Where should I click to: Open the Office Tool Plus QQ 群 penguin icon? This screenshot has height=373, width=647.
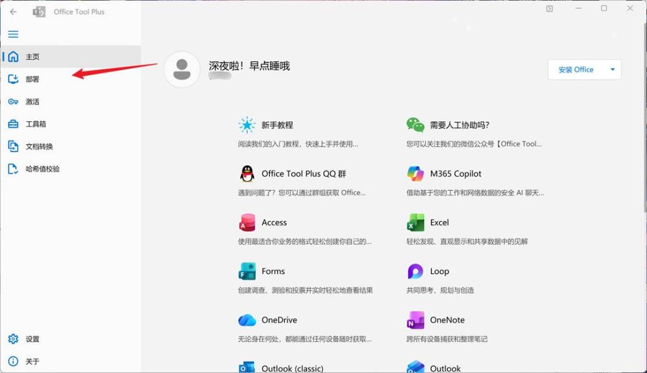246,174
